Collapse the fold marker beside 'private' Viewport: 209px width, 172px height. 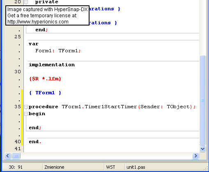tap(26, 2)
